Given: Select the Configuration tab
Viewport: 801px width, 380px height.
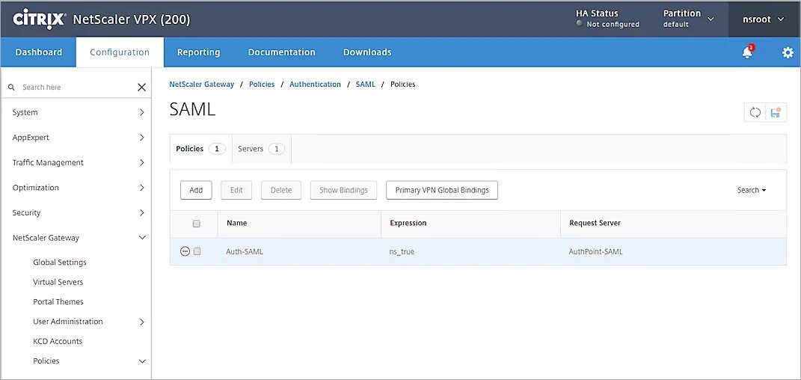Looking at the screenshot, I should point(120,52).
